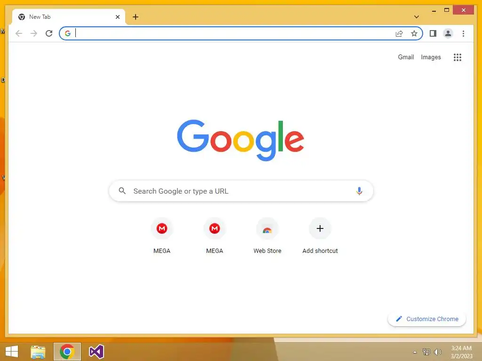Open the Web Store shortcut
This screenshot has height=361, width=482.
coord(267,236)
